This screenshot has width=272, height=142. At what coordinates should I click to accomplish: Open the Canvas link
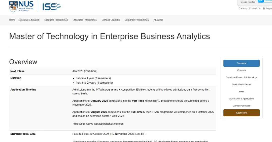[x=243, y=9]
